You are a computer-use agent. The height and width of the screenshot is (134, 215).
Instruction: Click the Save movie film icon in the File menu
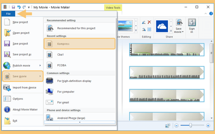(7, 76)
